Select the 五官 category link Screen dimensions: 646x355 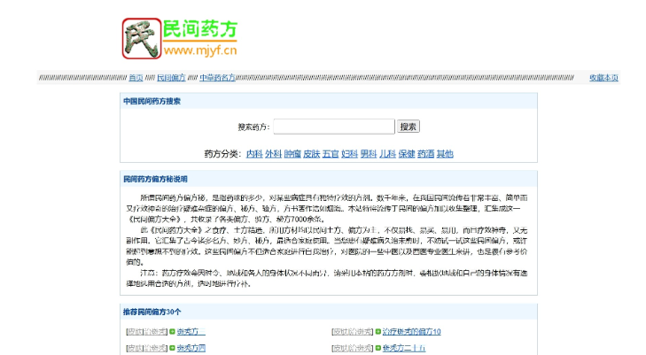pos(331,154)
